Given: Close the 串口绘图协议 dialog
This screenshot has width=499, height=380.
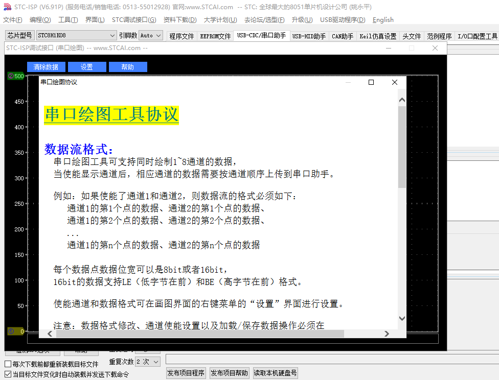Looking at the screenshot, I should click(x=395, y=82).
